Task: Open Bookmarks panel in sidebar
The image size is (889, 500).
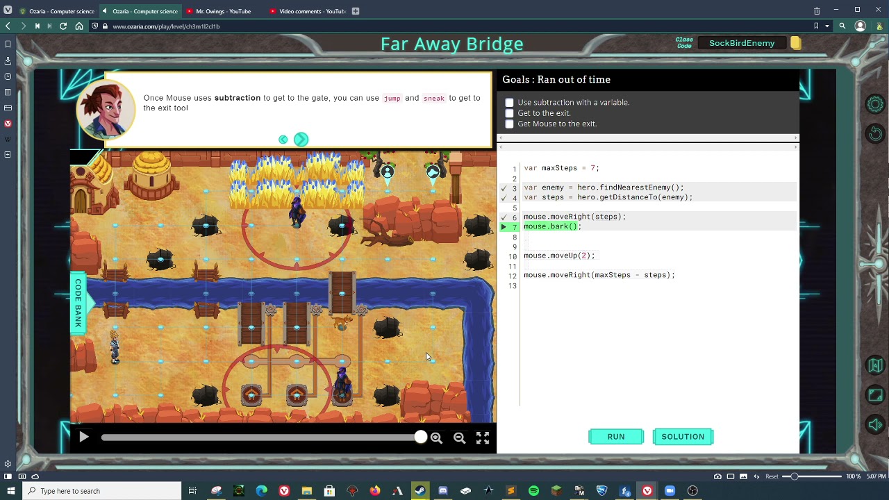Action: 8,44
